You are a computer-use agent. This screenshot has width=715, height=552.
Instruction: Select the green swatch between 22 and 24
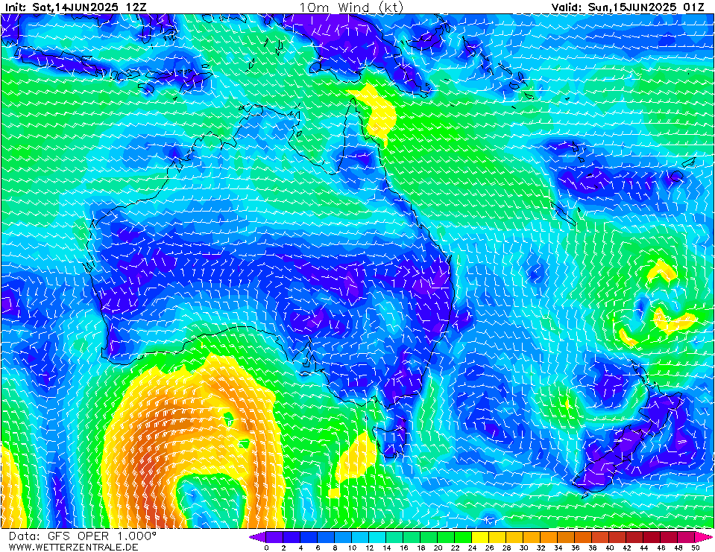[x=463, y=536]
